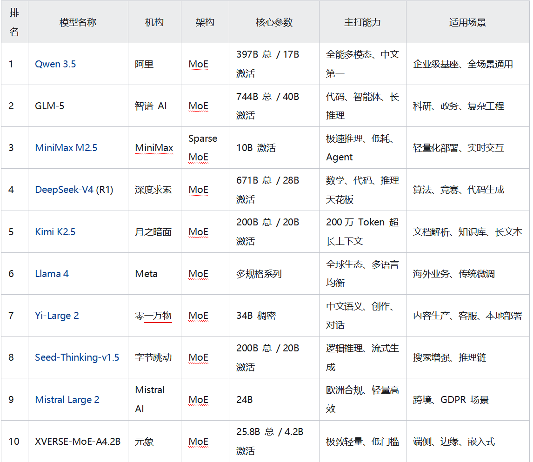533x462 pixels.
Task: Select the Meta organization cell
Action: tap(155, 273)
